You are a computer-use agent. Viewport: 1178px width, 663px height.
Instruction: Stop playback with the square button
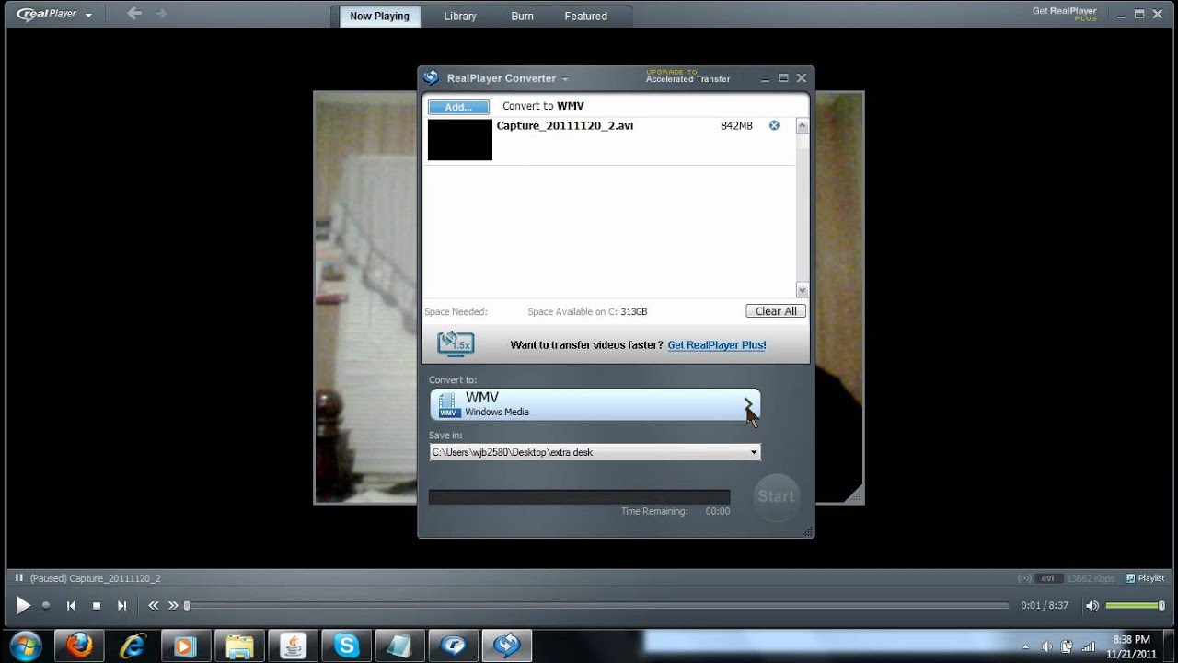97,606
